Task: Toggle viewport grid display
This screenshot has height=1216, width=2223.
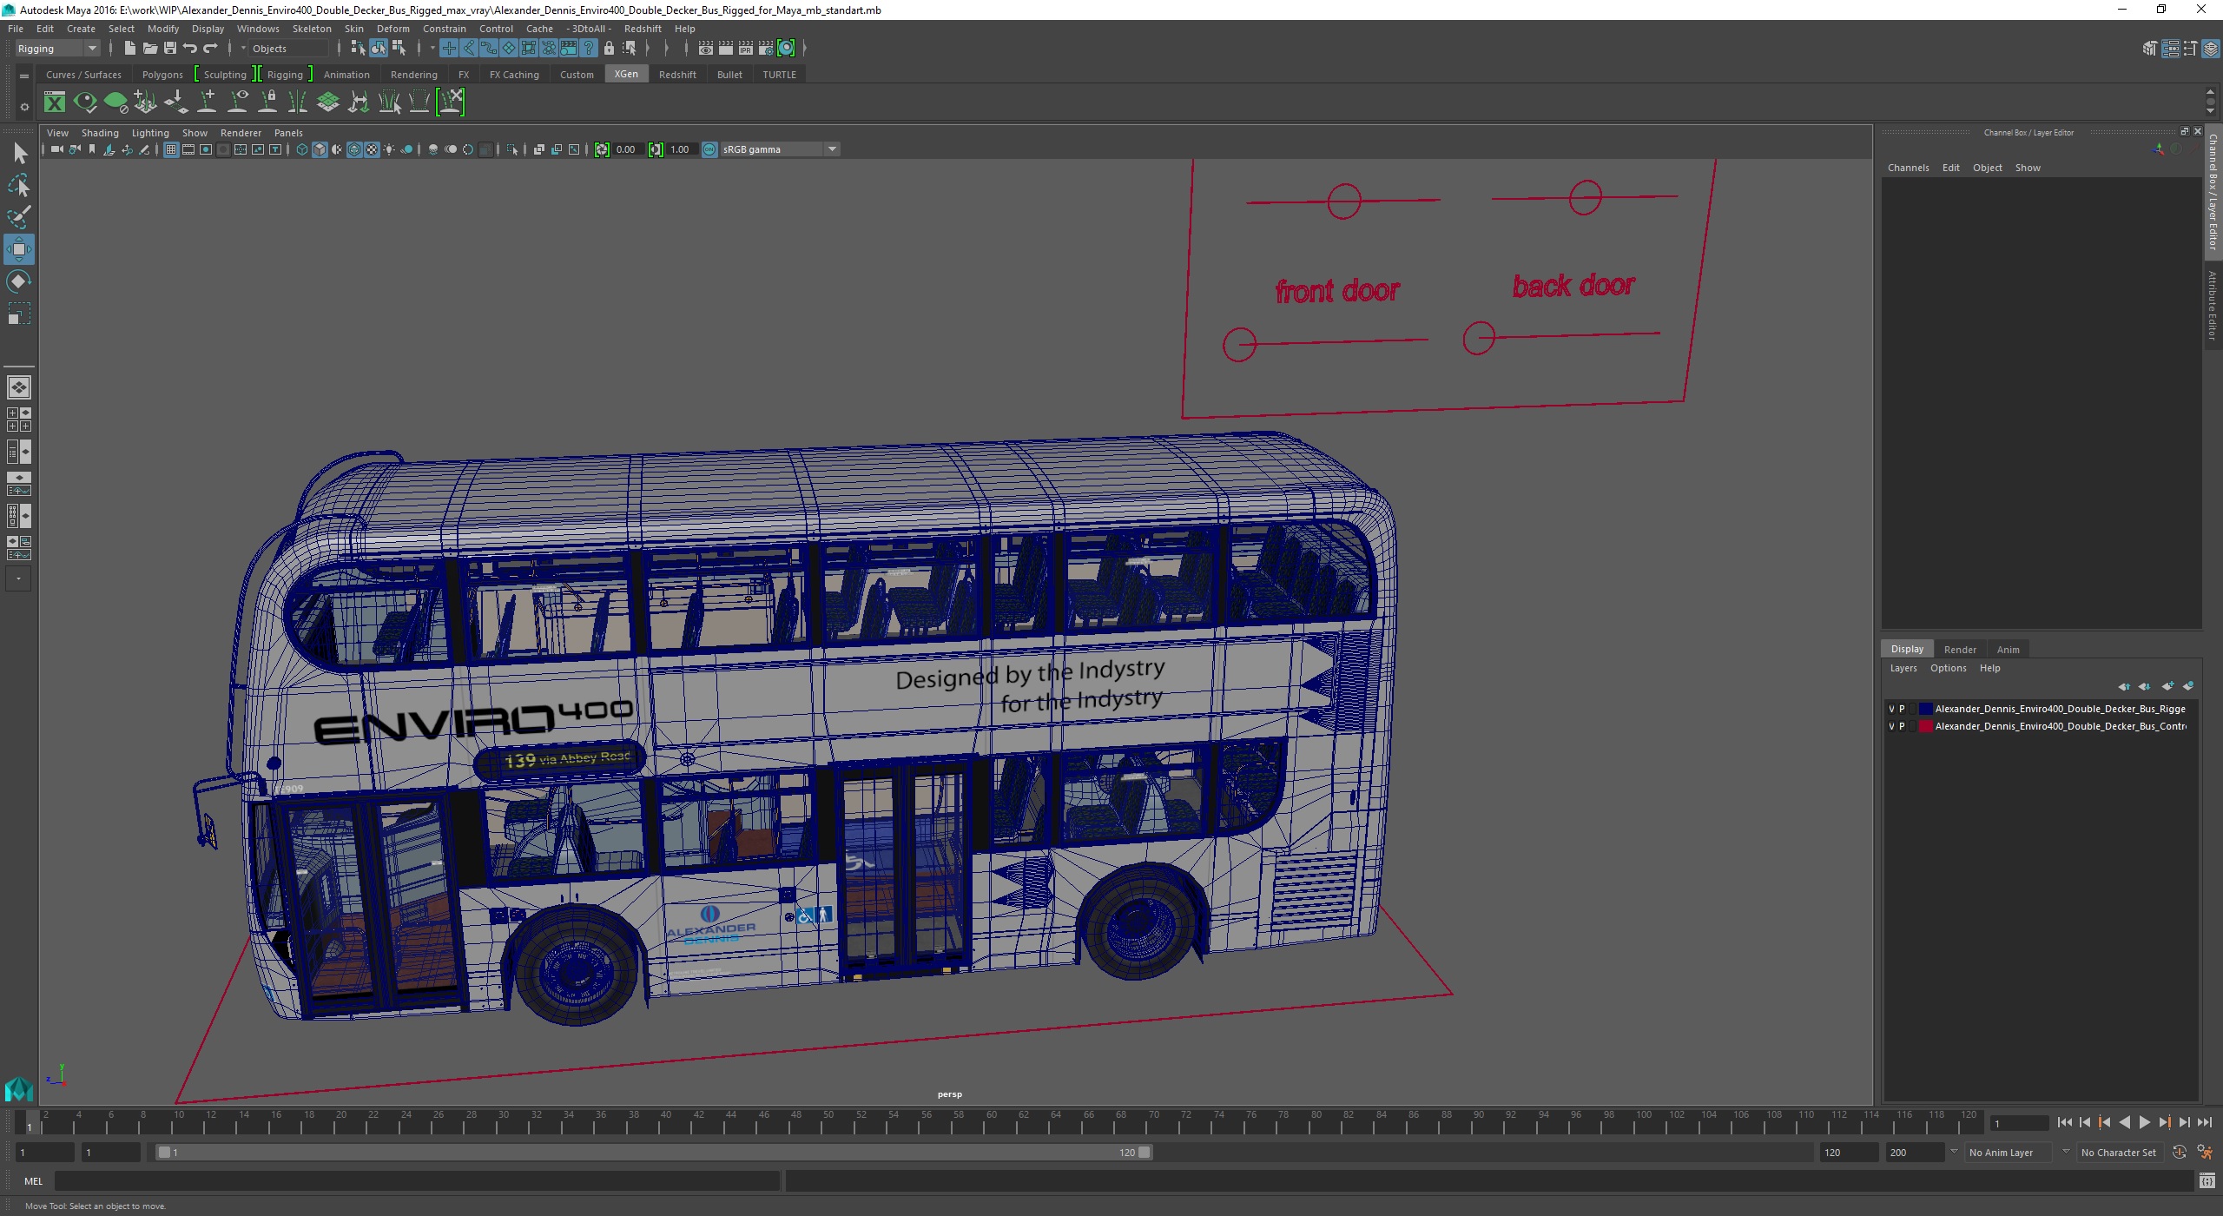Action: coord(171,150)
